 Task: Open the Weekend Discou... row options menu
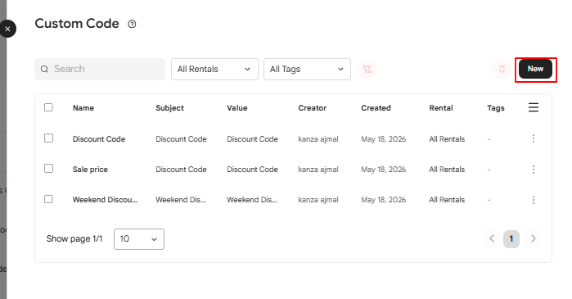pyautogui.click(x=534, y=200)
